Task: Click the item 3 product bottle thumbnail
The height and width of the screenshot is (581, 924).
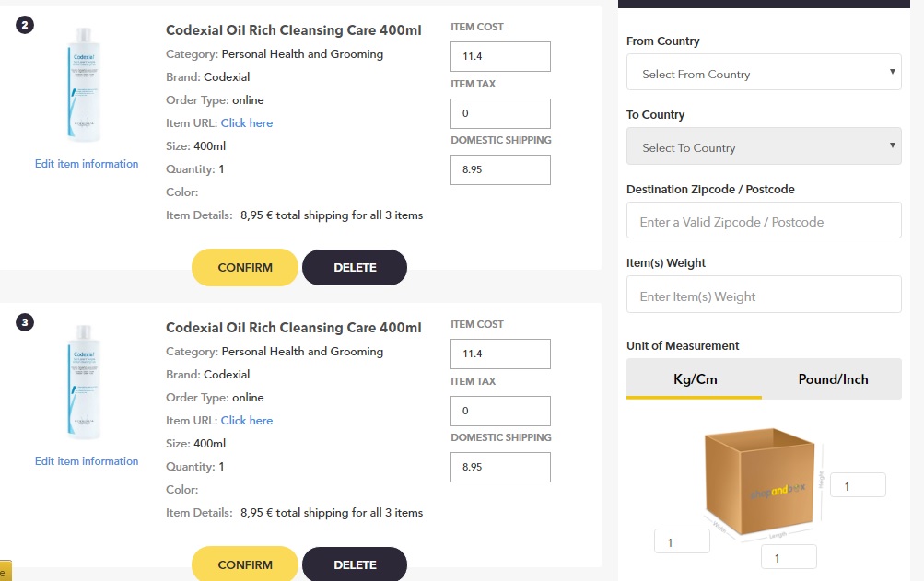Action: [86, 382]
